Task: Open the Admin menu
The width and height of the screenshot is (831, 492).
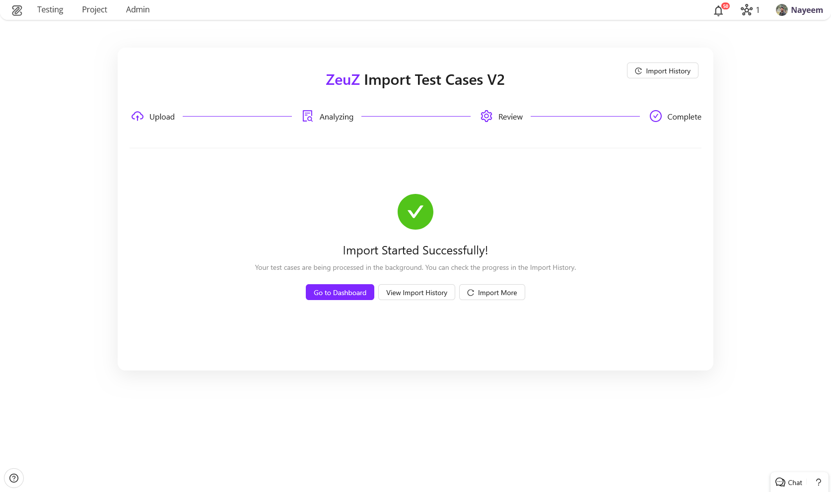Action: pyautogui.click(x=138, y=10)
